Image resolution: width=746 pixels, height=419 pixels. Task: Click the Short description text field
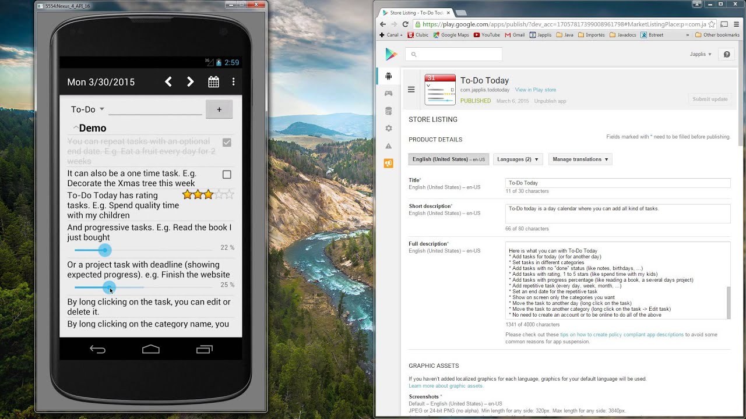[x=618, y=214]
